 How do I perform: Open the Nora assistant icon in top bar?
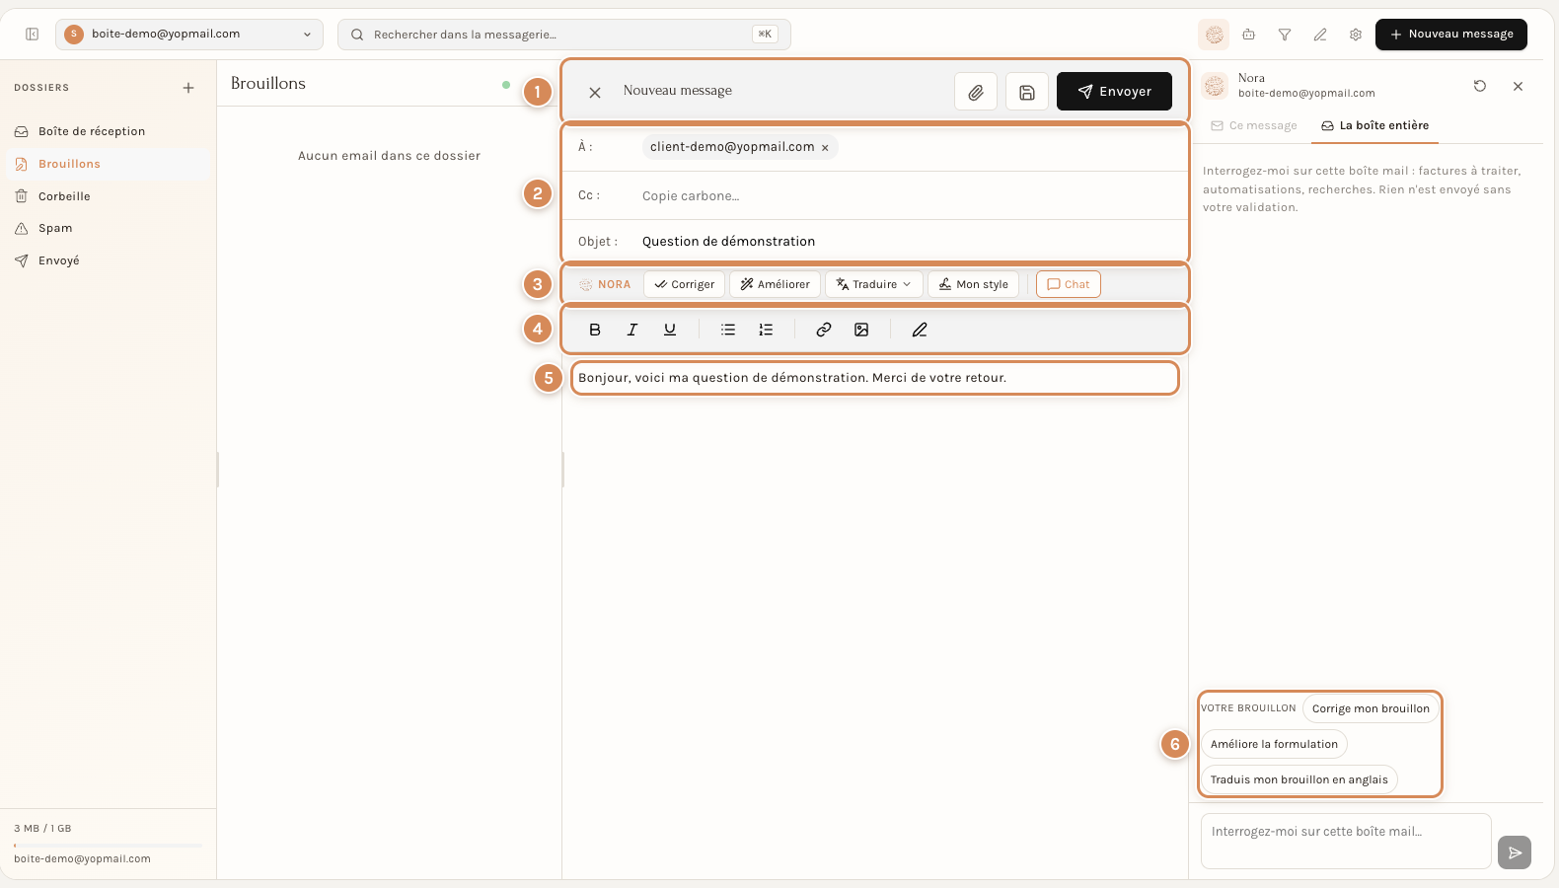(x=1214, y=35)
